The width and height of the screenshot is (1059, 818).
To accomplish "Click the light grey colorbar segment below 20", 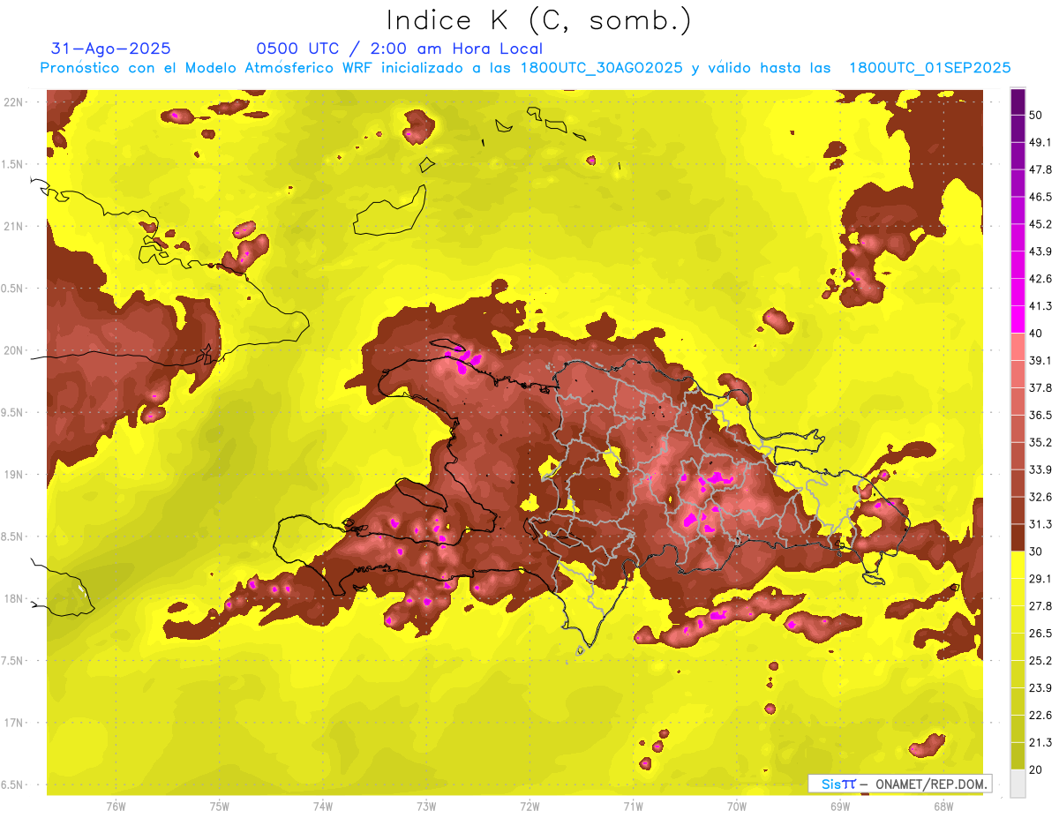I will pyautogui.click(x=1018, y=783).
